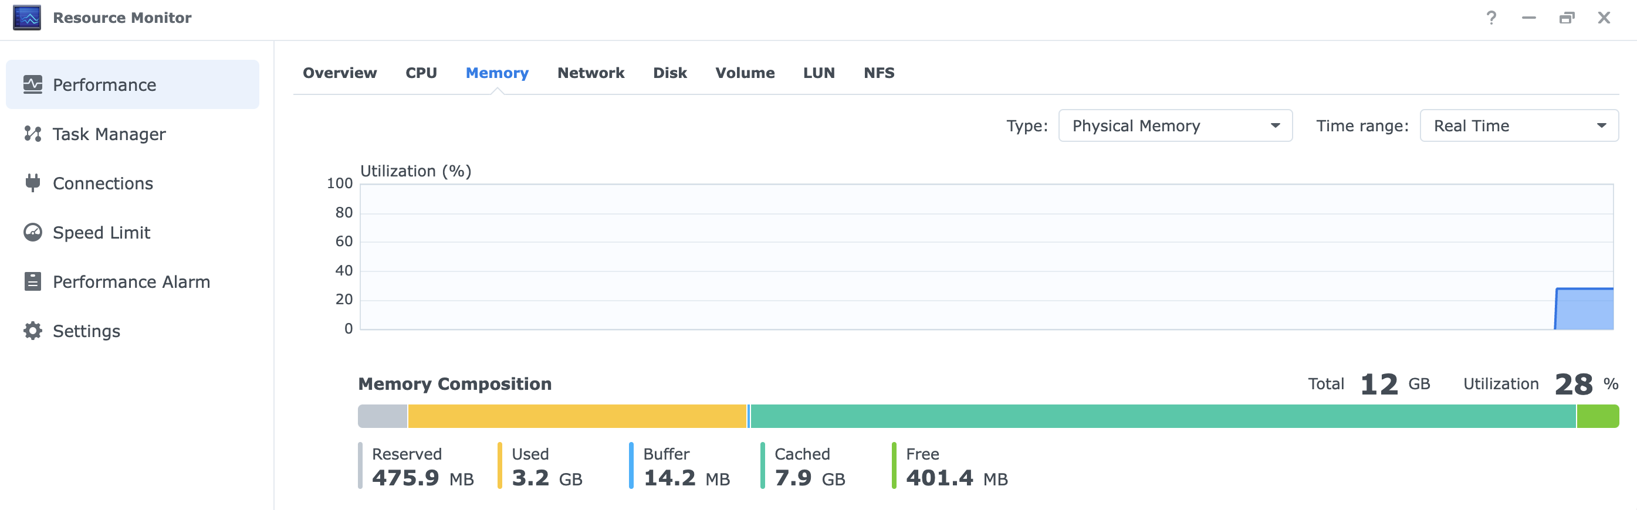The width and height of the screenshot is (1637, 510).
Task: Click the Performance sidebar icon
Action: point(32,84)
